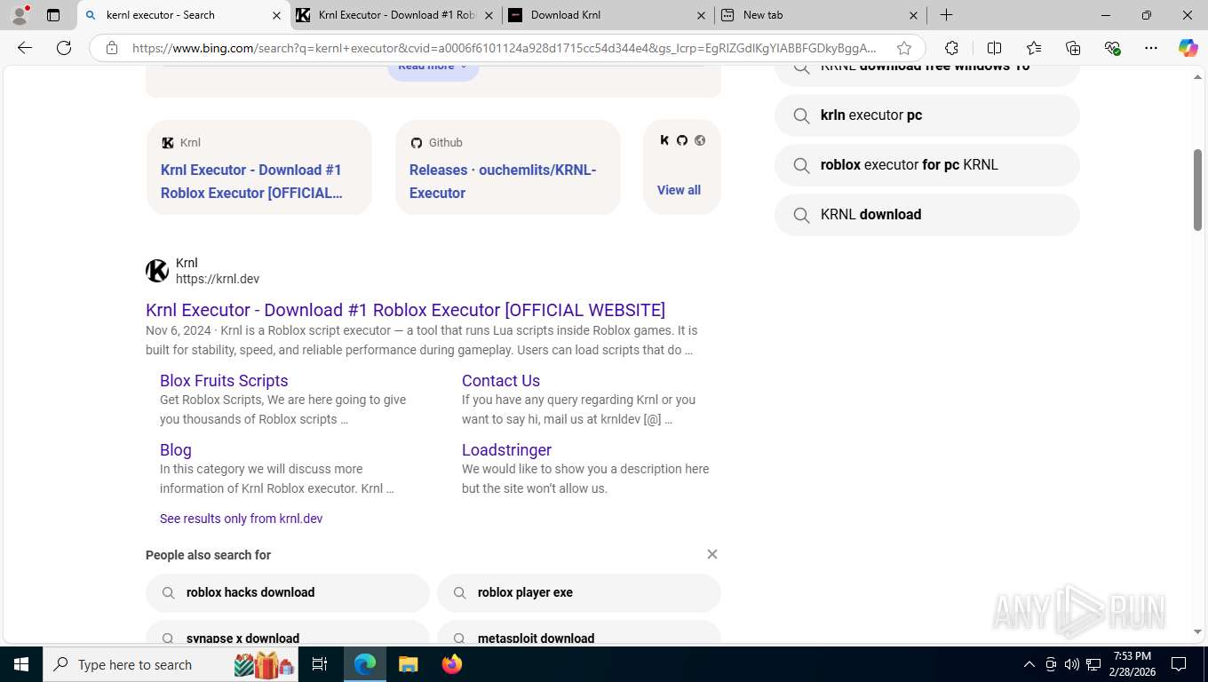Open the Extensions puzzle icon
Viewport: 1208px width, 682px height.
pyautogui.click(x=951, y=48)
